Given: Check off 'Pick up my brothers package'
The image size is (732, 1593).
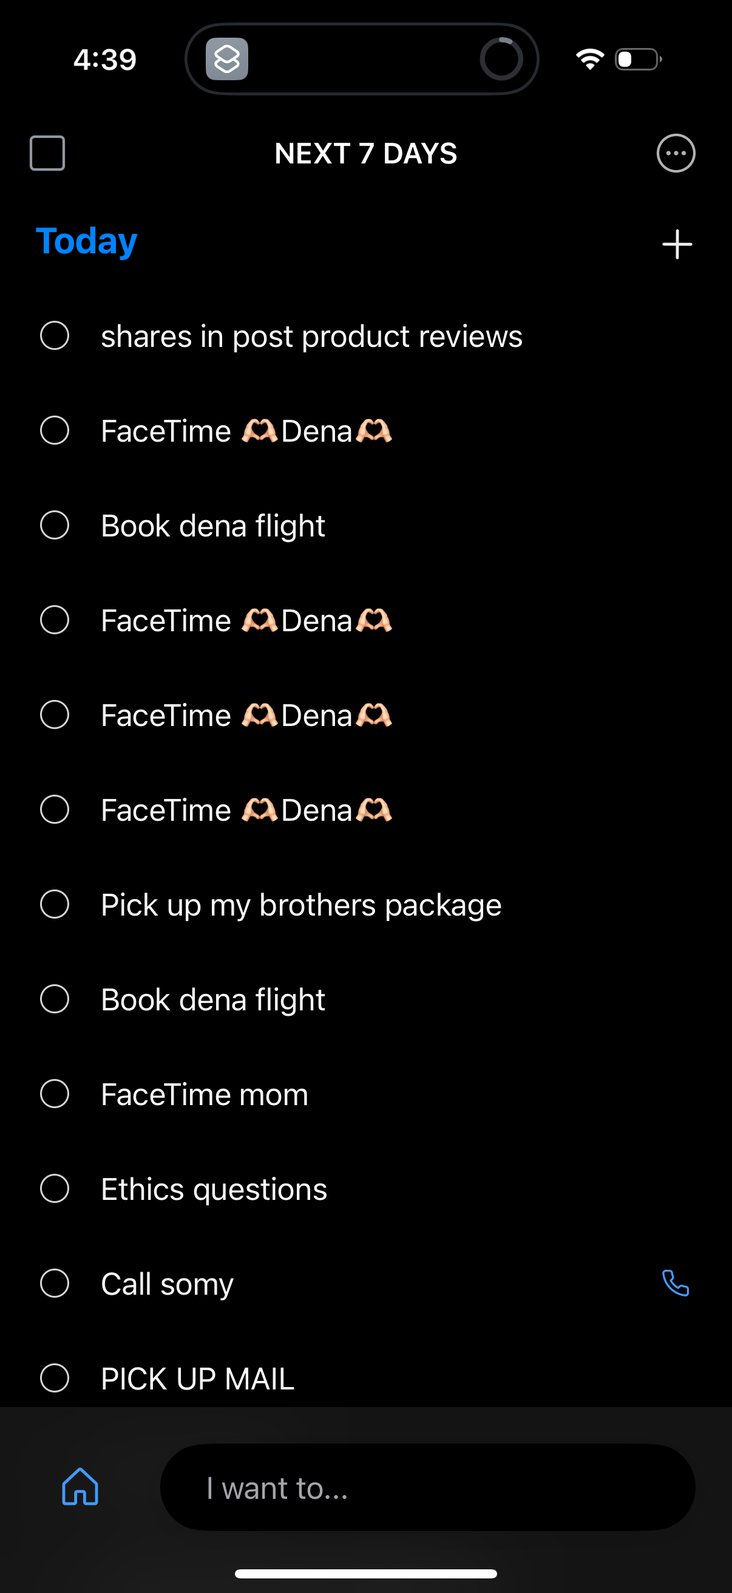Looking at the screenshot, I should (x=55, y=905).
